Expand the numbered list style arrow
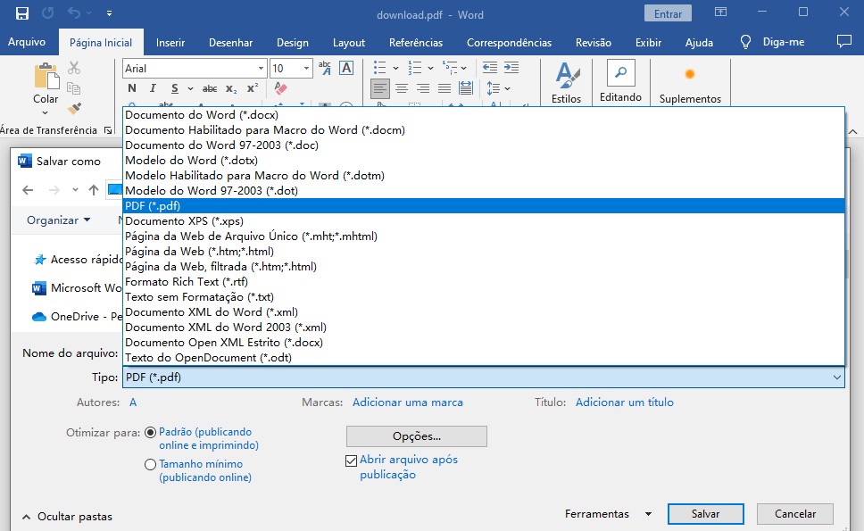Screen dimensions: 864x531 tap(430, 69)
